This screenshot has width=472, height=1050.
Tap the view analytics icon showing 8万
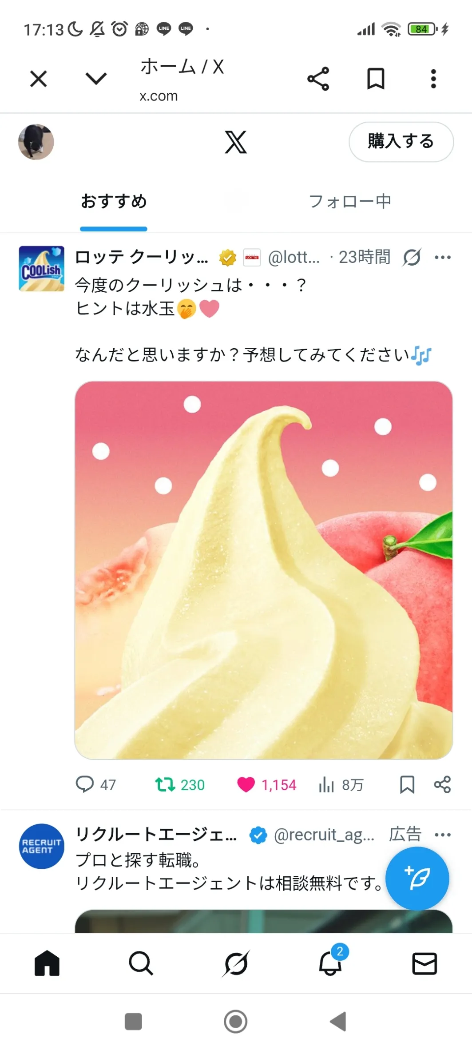341,785
